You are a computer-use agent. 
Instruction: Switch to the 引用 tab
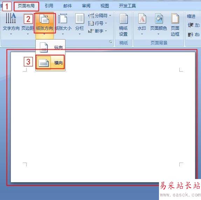click(49, 6)
